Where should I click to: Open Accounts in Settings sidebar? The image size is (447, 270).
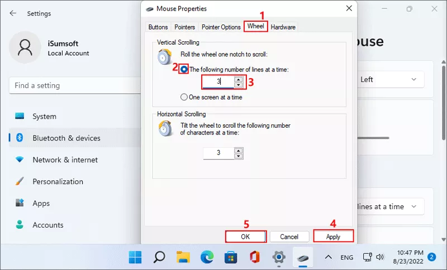point(75,225)
